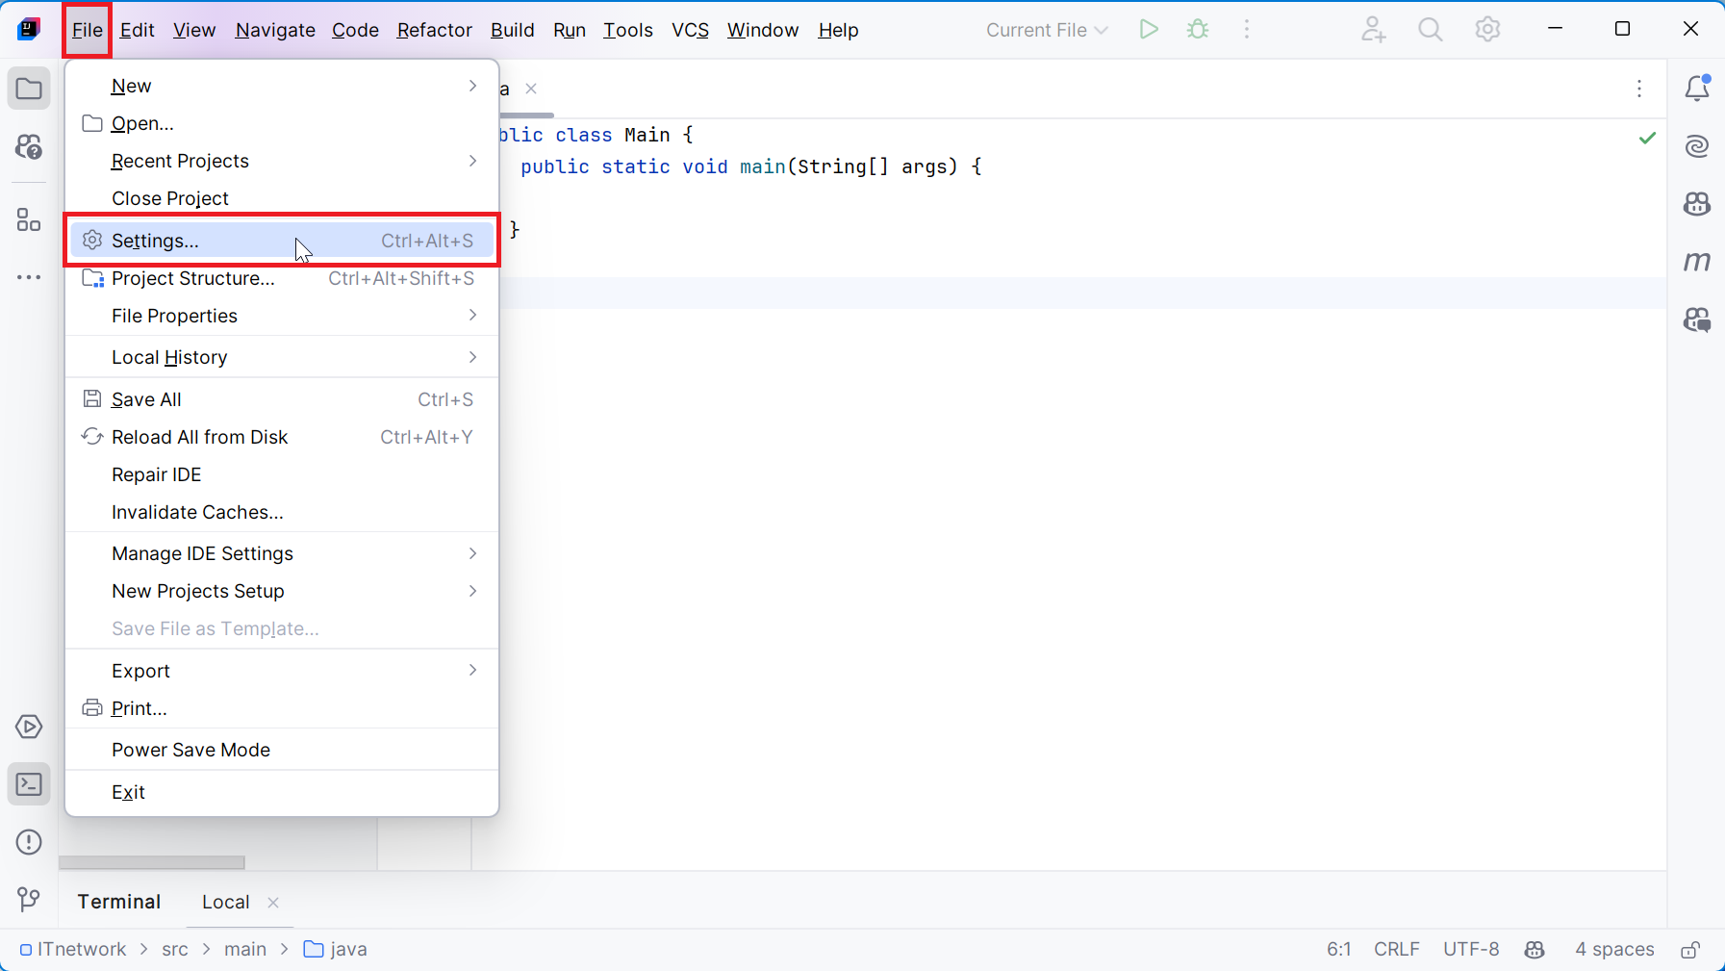
Task: Click the Debug bug icon
Action: click(1198, 30)
